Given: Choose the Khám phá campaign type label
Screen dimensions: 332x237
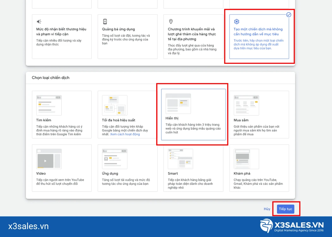Looking at the screenshot, I should (242, 173).
